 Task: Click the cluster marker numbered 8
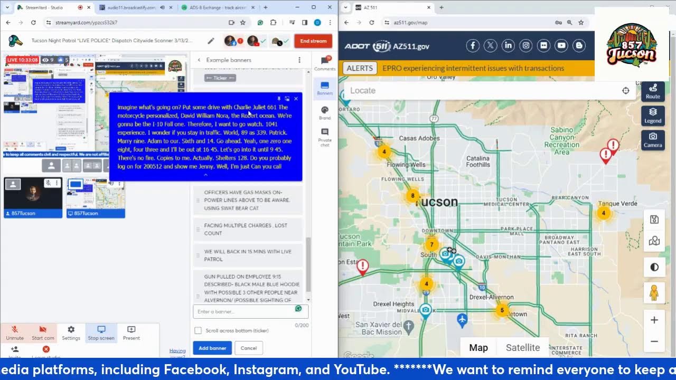click(412, 196)
